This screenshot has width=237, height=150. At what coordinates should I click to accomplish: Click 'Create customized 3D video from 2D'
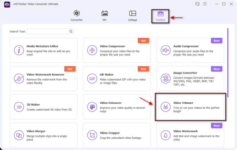coord(49,109)
